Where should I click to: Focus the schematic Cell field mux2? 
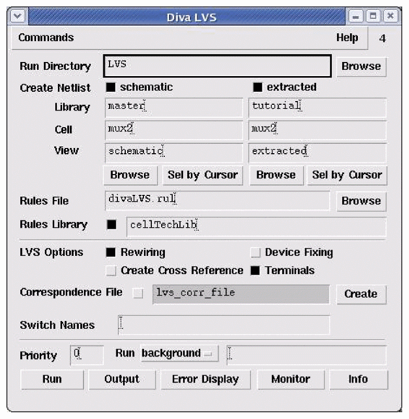coord(174,130)
